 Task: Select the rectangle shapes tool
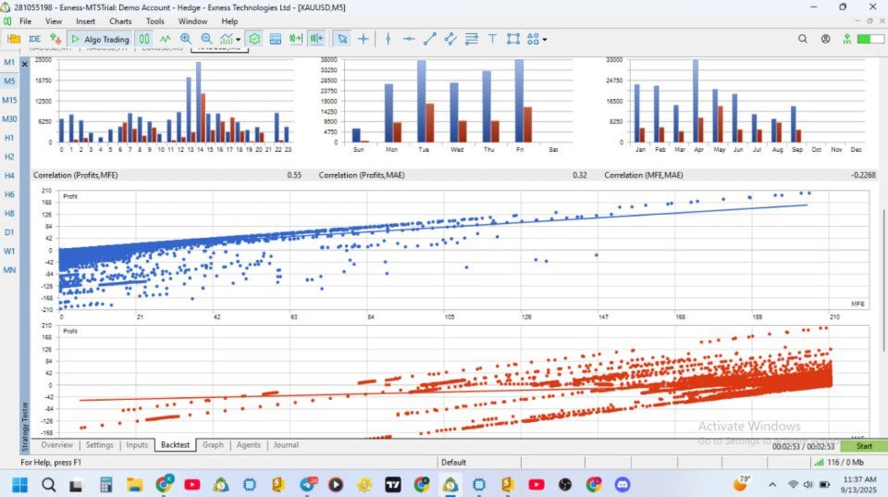(x=513, y=39)
